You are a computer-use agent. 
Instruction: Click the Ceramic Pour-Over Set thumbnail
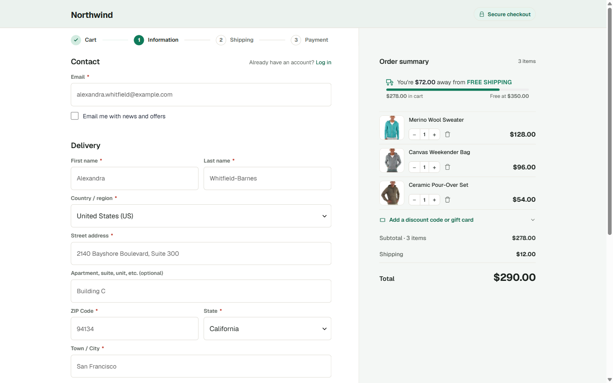[x=392, y=193]
